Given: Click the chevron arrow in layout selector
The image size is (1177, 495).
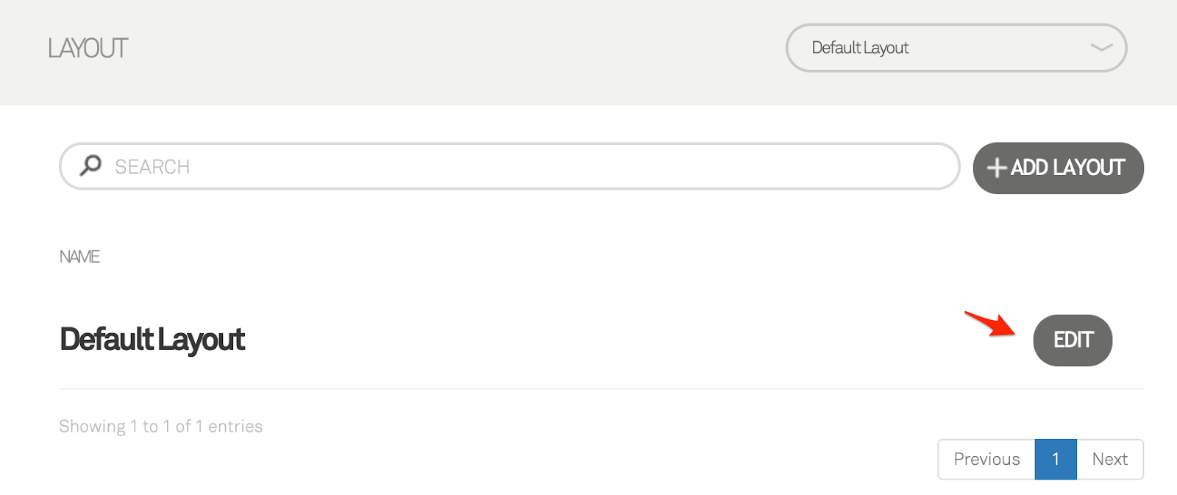Looking at the screenshot, I should [x=1101, y=48].
